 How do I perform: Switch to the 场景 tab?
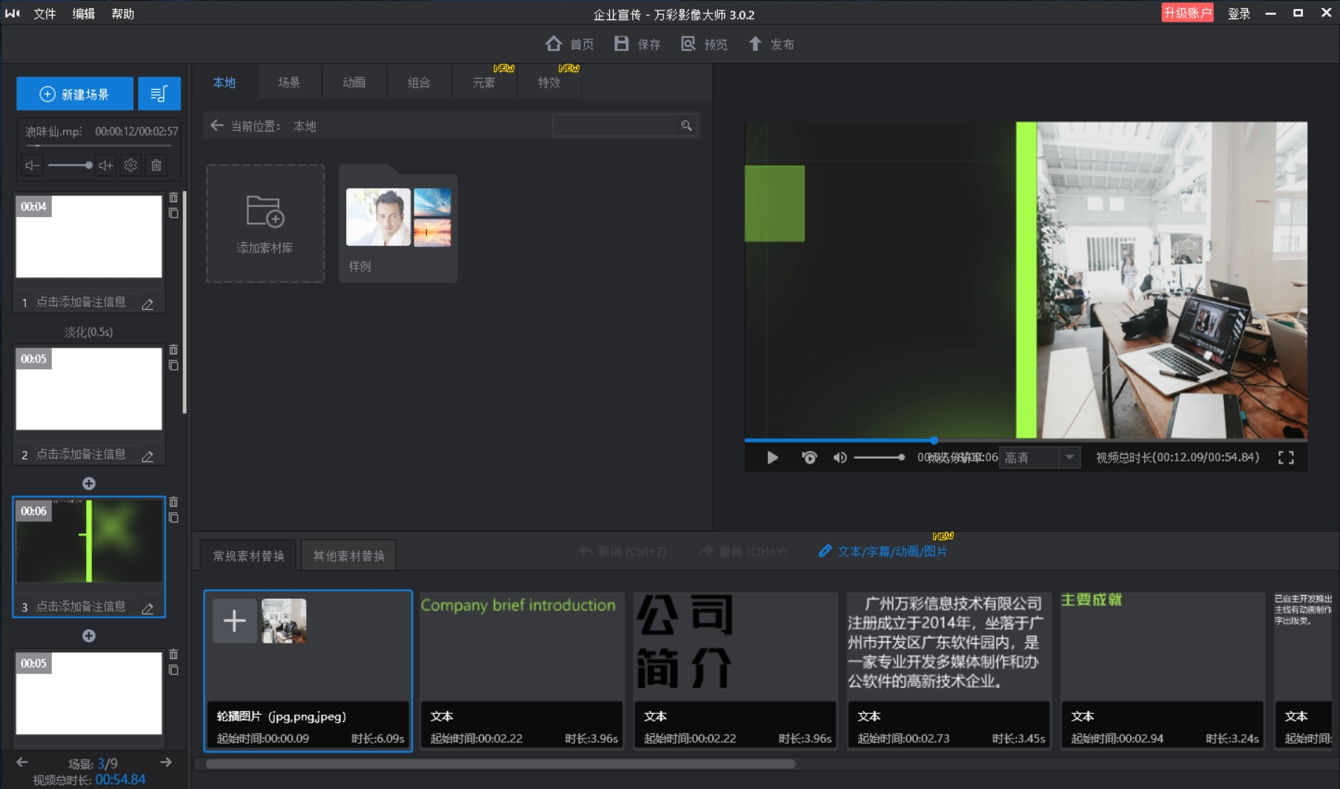(289, 82)
